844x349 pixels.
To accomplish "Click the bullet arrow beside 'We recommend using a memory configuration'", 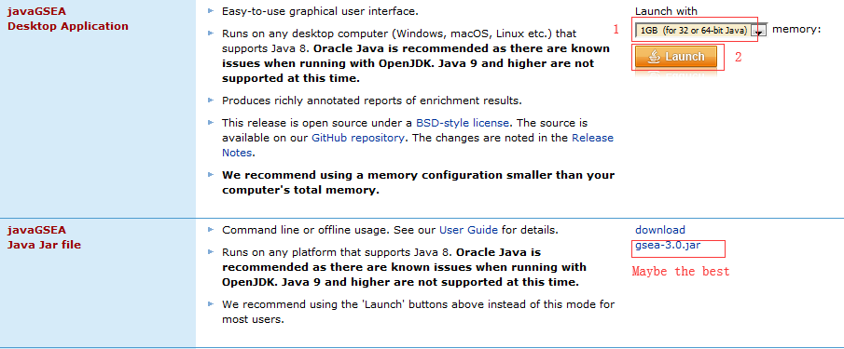I will click(211, 175).
